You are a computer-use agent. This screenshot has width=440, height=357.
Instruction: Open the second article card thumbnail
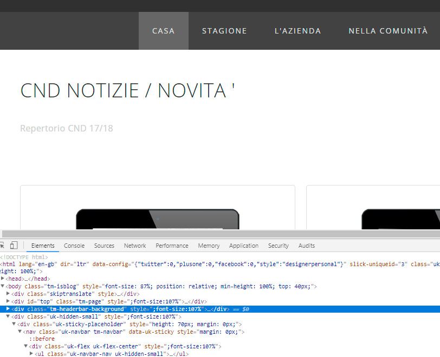[401, 219]
